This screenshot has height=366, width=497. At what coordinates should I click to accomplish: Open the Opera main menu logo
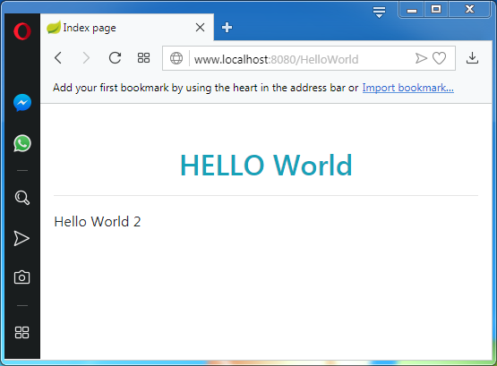click(22, 31)
